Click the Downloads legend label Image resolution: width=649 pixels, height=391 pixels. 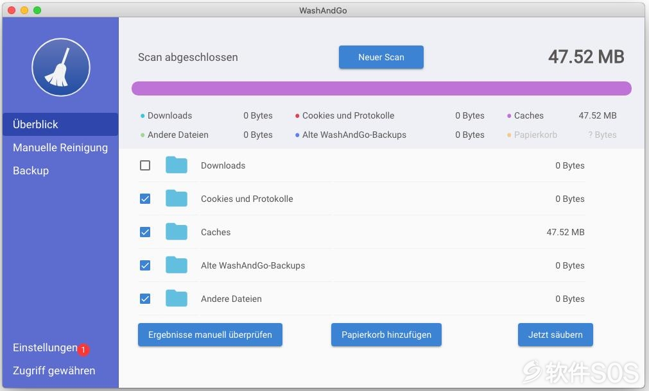click(169, 116)
